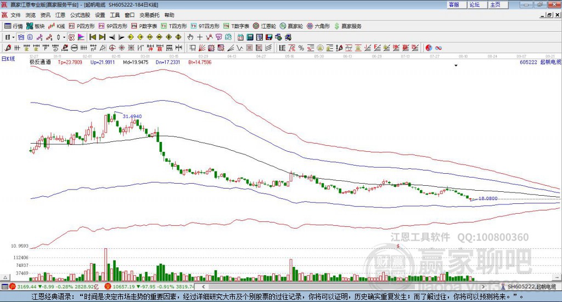
Task: Open the 文件 menu
Action: pyautogui.click(x=15, y=15)
